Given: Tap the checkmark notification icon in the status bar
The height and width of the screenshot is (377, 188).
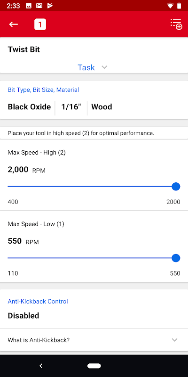Looking at the screenshot, I should tap(50, 6).
